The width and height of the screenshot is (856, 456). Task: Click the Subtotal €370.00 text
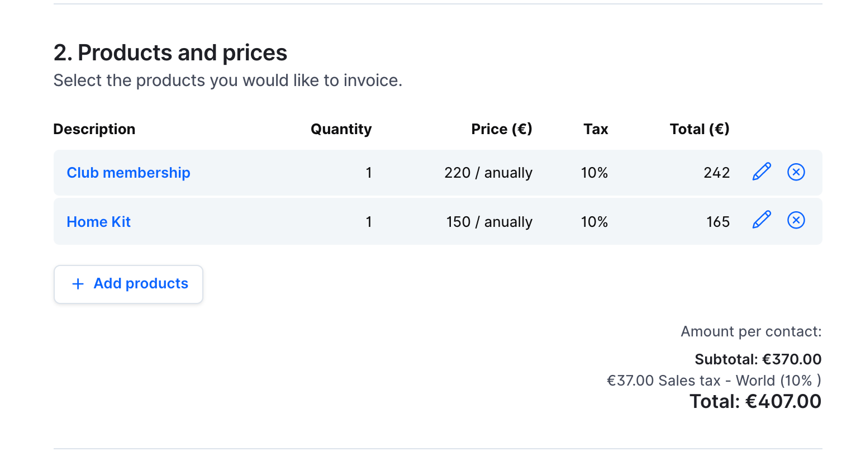coord(758,359)
